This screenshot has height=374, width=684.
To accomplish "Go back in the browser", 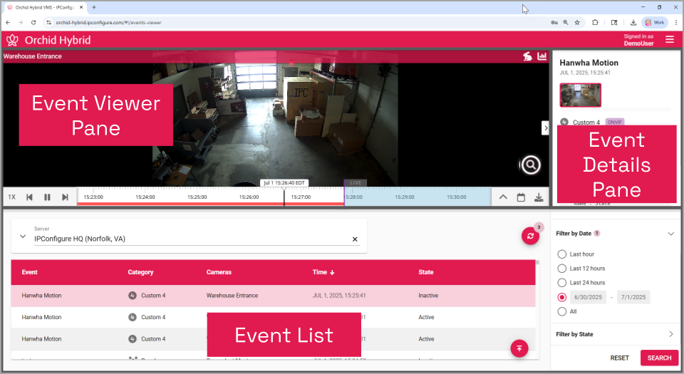I will click(x=8, y=22).
